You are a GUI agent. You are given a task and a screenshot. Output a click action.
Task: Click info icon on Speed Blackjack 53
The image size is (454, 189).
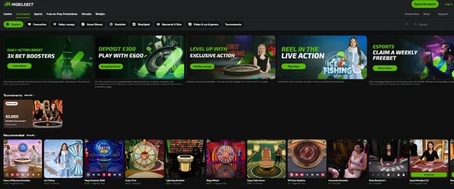445,142
